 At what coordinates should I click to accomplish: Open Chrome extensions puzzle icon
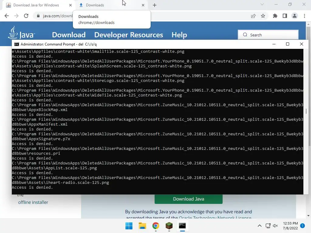275,16
